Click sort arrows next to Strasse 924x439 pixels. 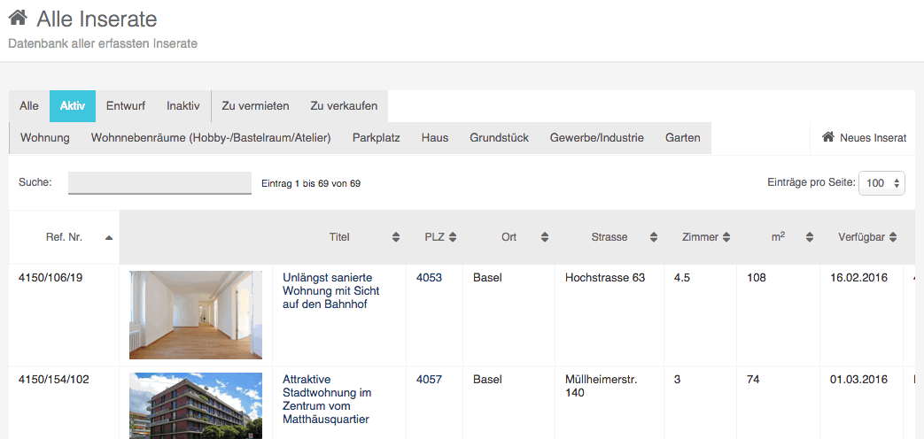(x=654, y=237)
